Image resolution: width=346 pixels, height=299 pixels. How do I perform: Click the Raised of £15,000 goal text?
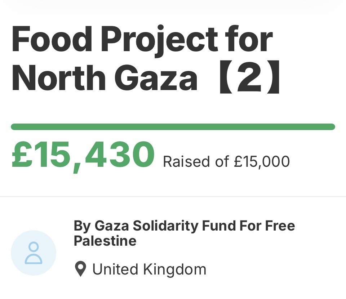(x=226, y=161)
